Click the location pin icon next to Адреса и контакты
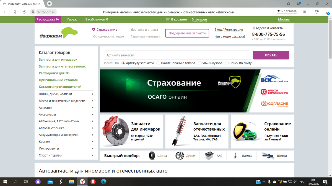The image size is (332, 186). [x=253, y=28]
